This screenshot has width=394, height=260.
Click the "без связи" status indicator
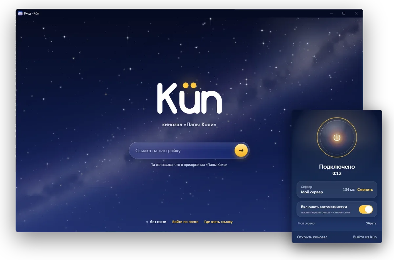coord(156,222)
